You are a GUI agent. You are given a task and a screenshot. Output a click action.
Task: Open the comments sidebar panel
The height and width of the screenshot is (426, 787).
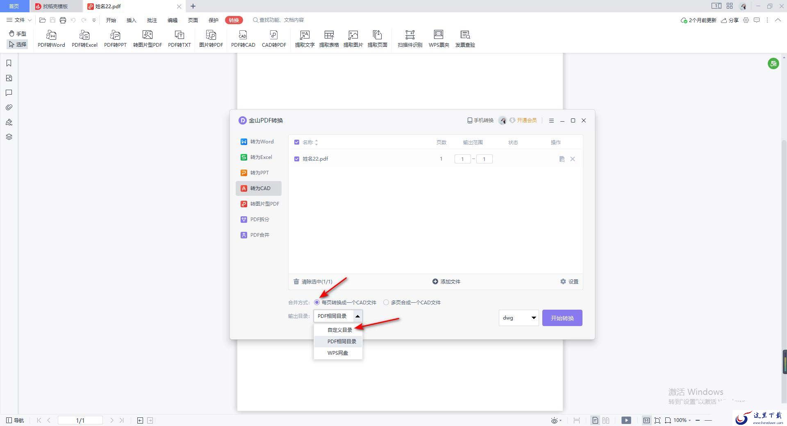coord(9,93)
